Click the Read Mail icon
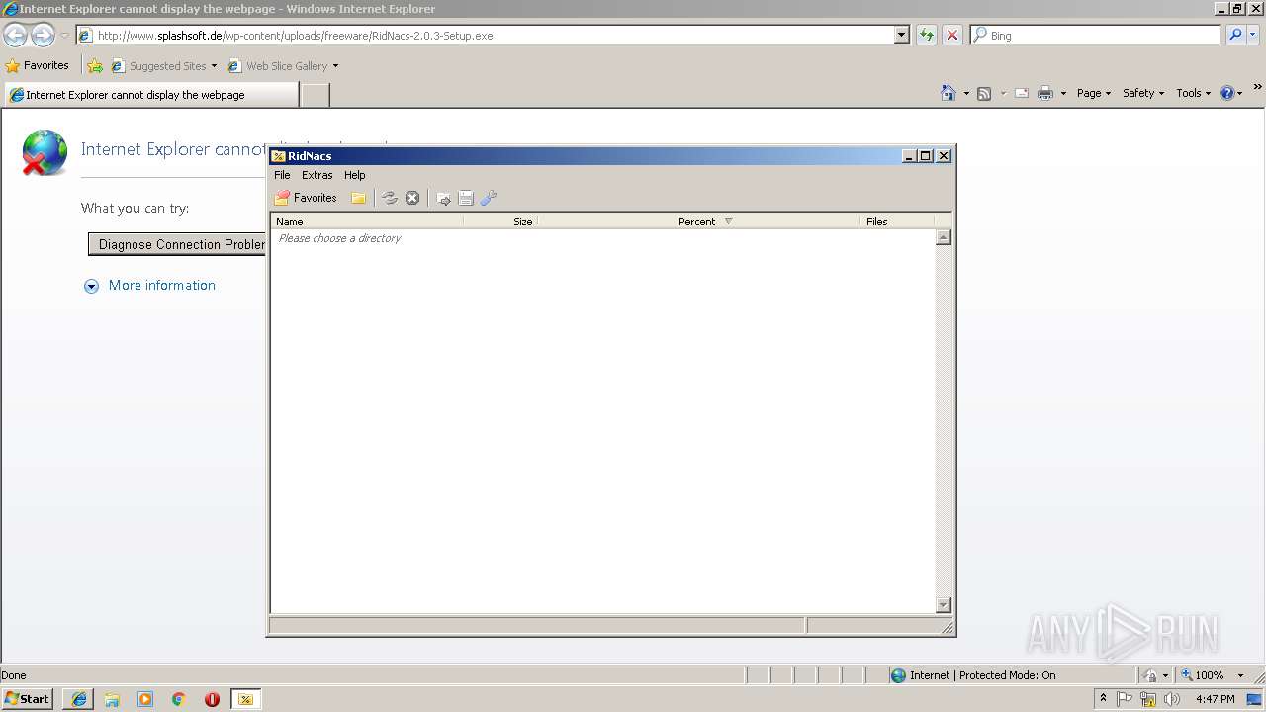The image size is (1266, 712). [x=1022, y=93]
